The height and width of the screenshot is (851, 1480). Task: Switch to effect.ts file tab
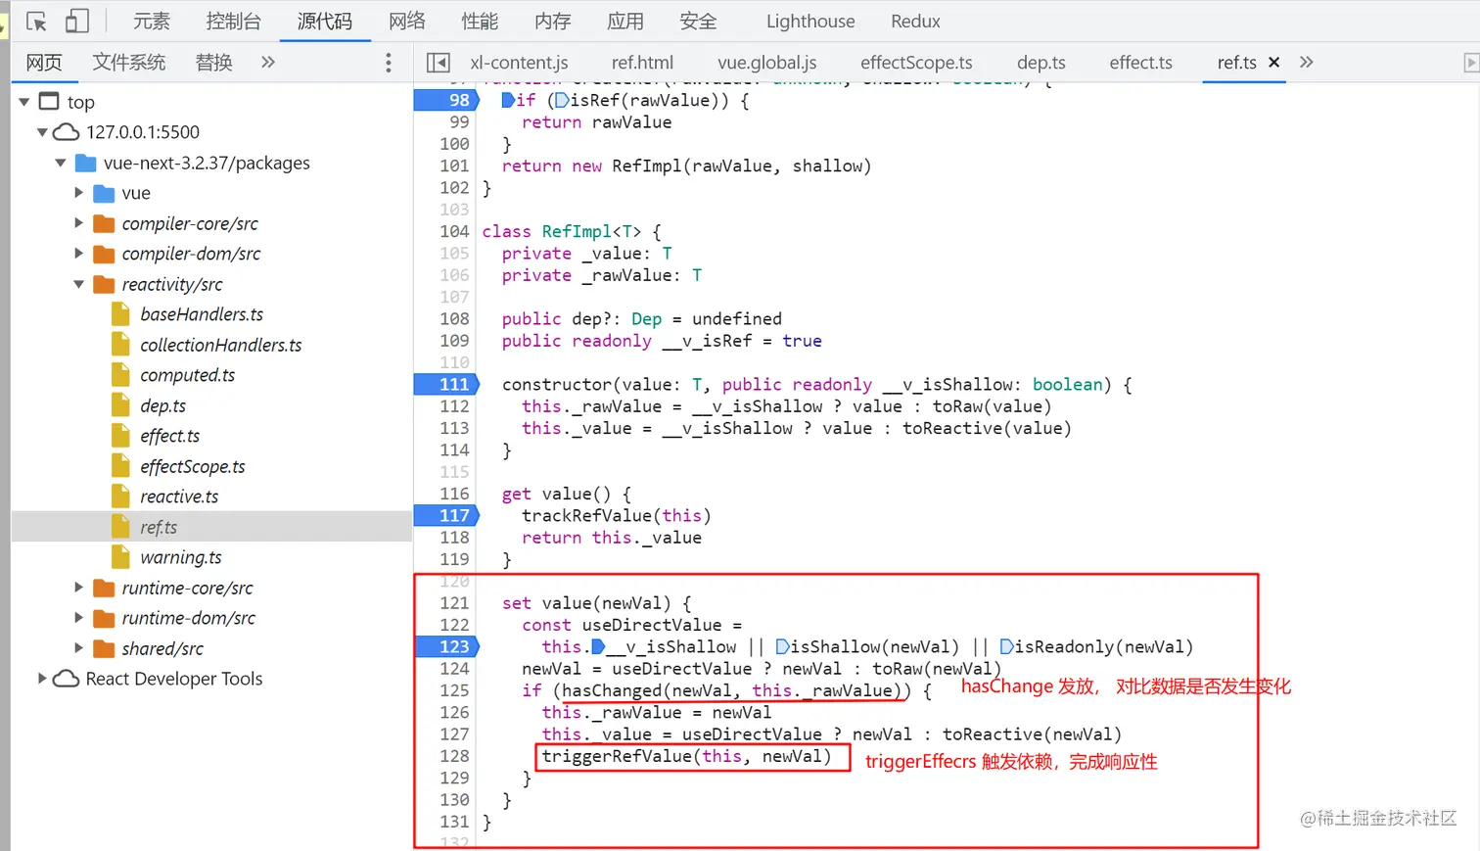click(x=1140, y=63)
